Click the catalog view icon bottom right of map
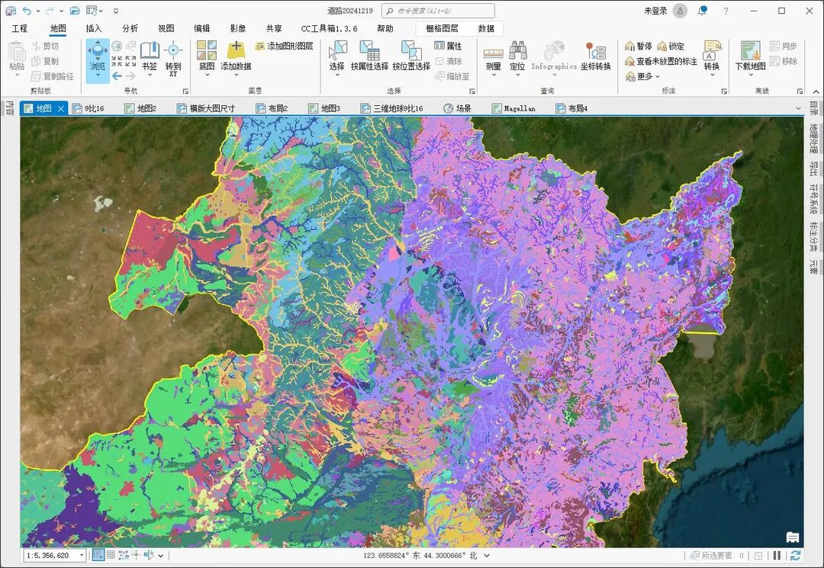 (793, 538)
